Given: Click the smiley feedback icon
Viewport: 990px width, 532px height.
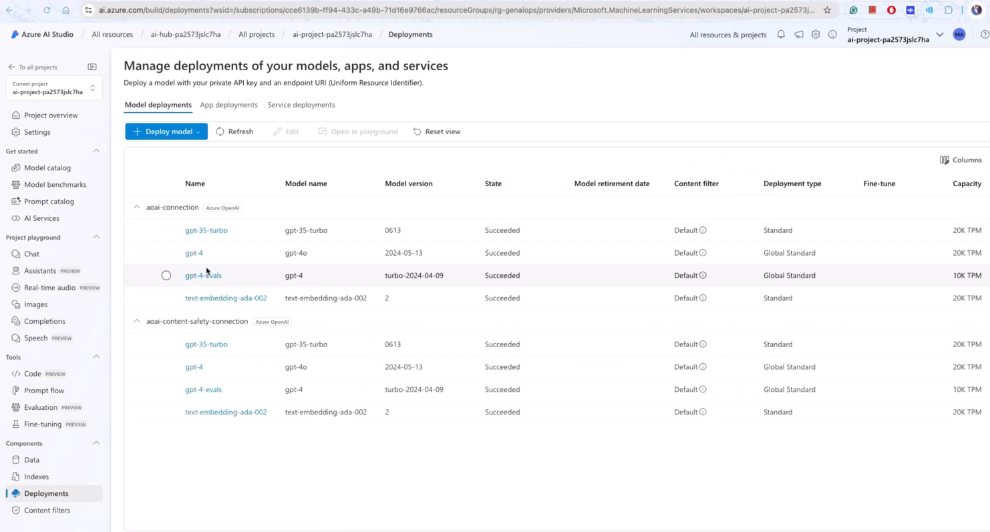Looking at the screenshot, I should pos(832,35).
